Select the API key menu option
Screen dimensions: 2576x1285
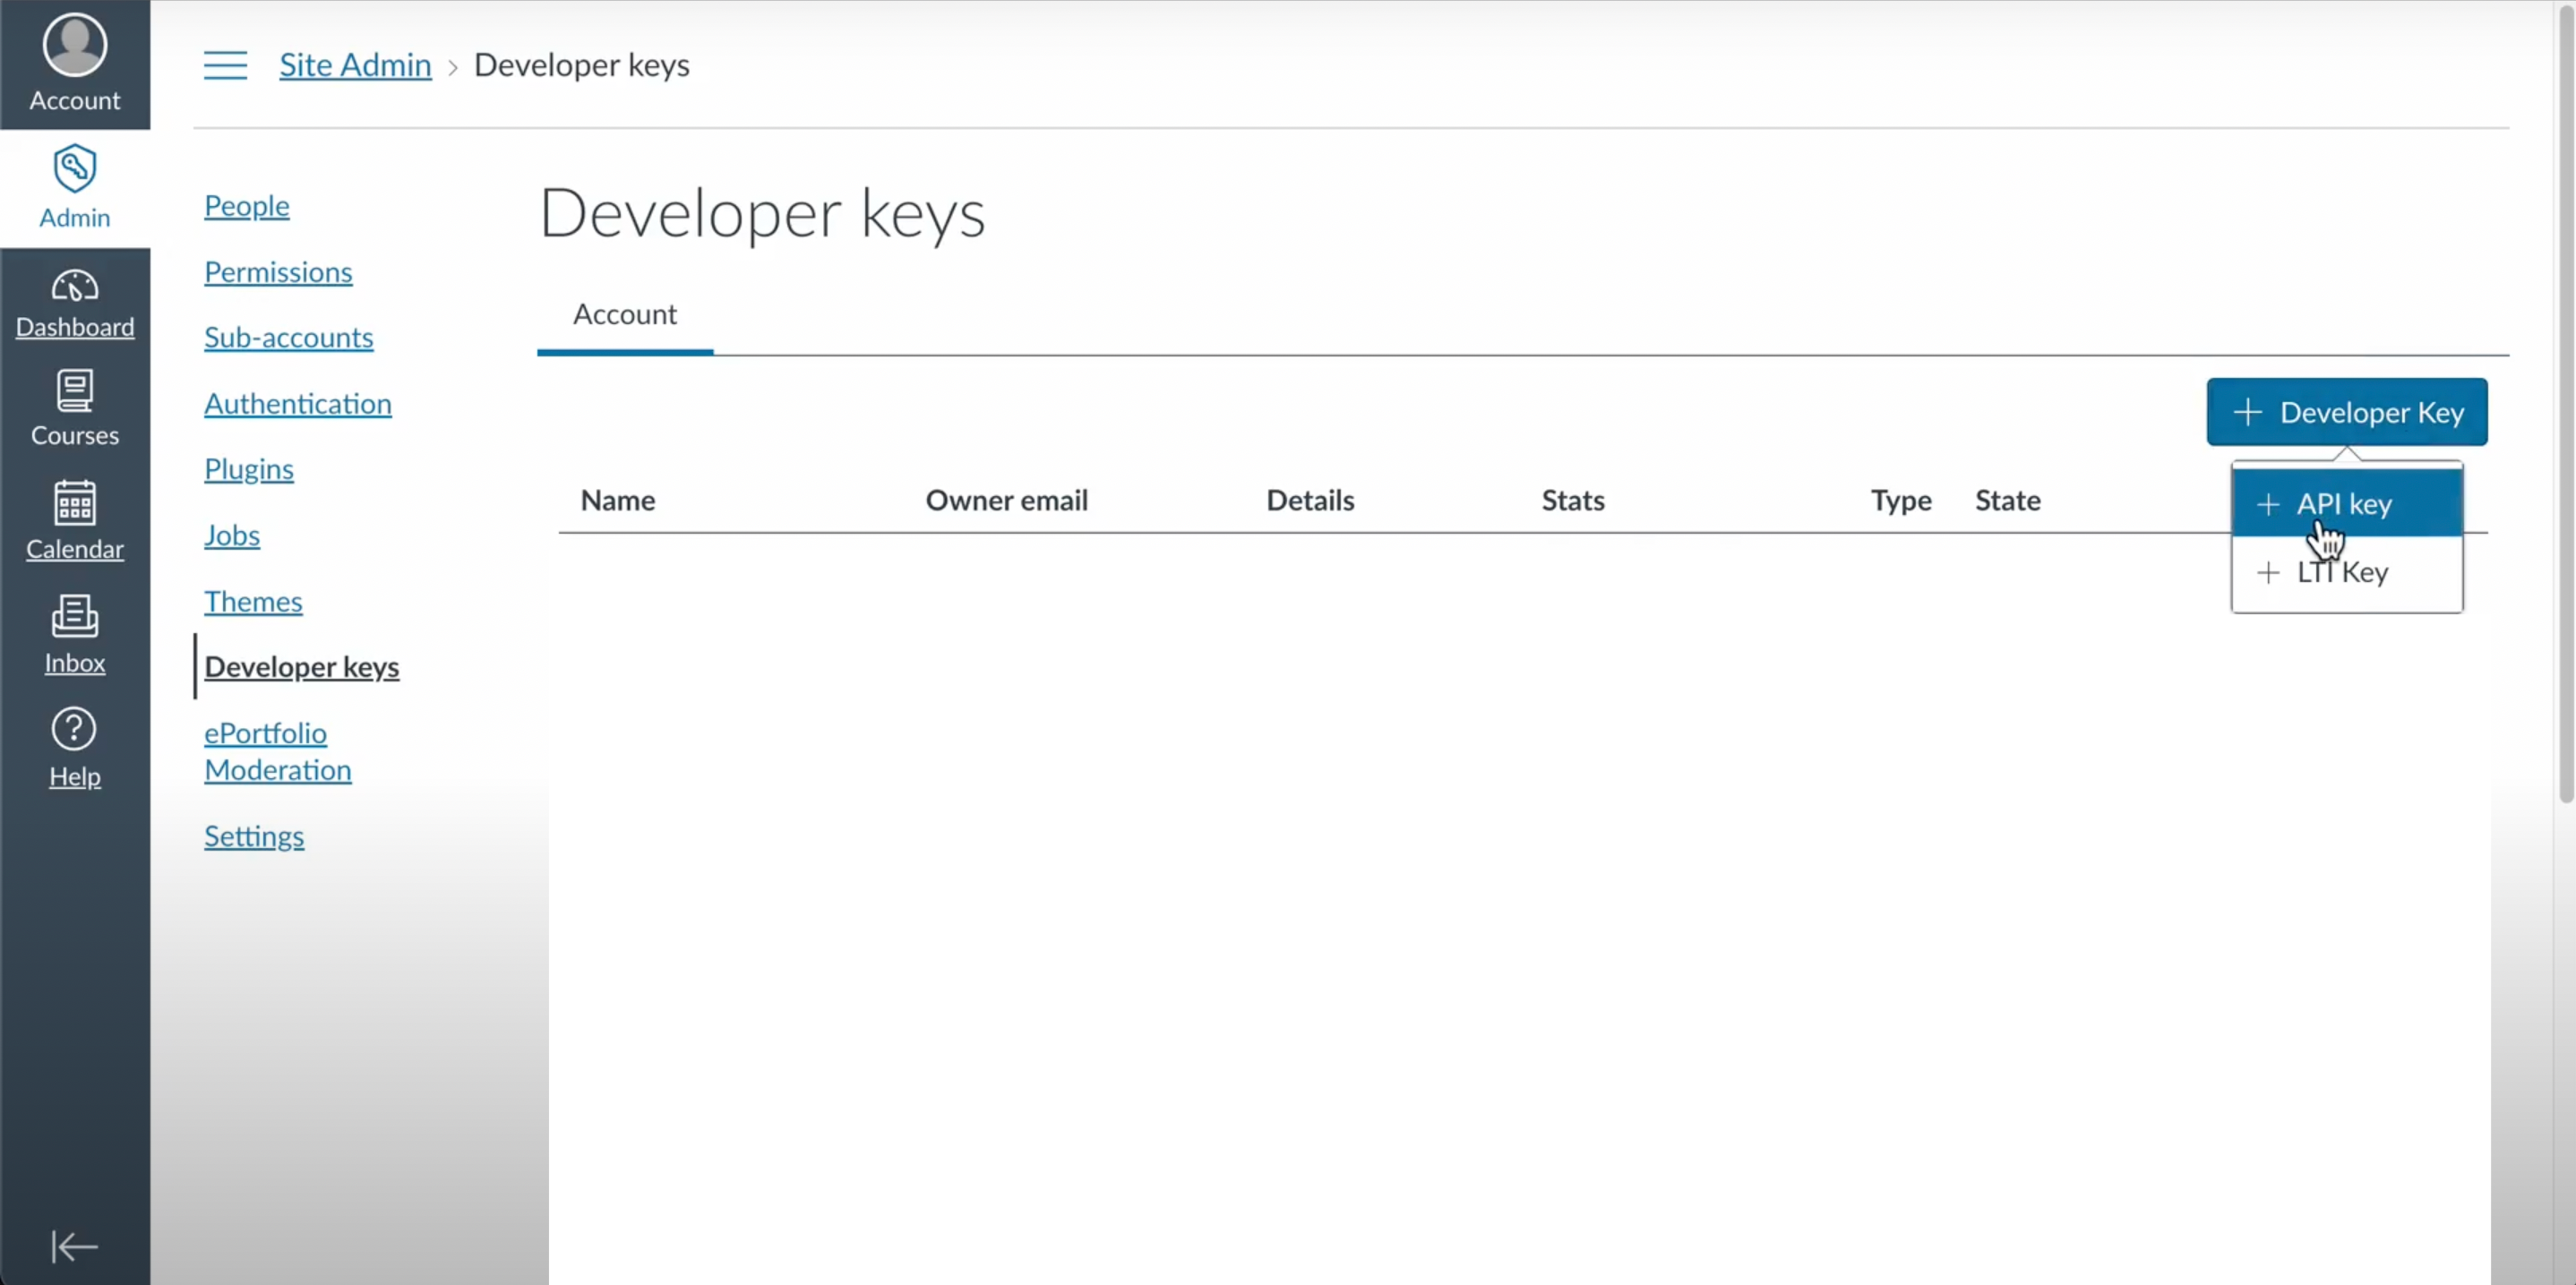pos(2346,503)
